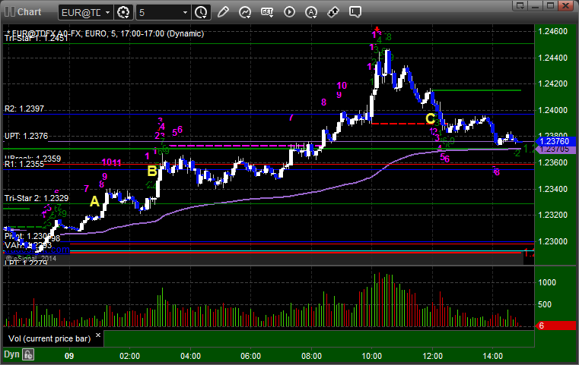579x365 pixels.
Task: Open the comment bubble icon in toolbar
Action: 355,12
